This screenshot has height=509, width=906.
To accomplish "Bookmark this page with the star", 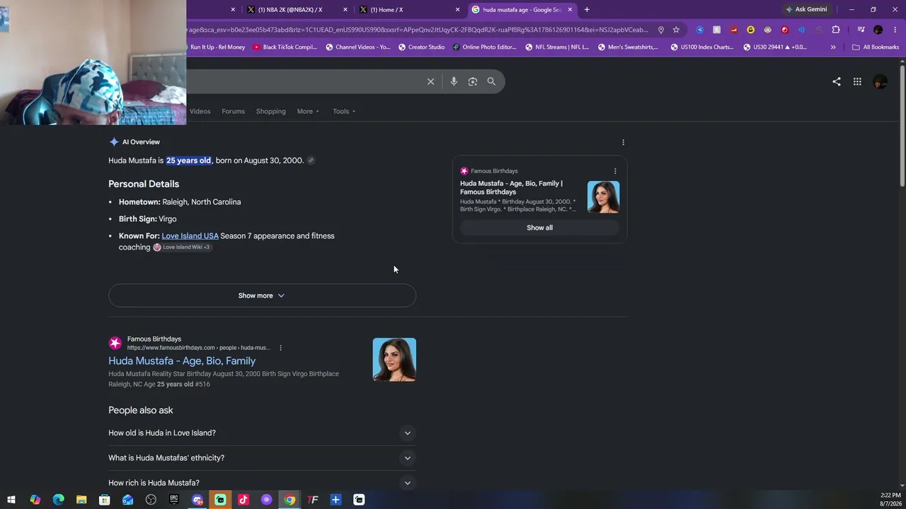I will 676,30.
